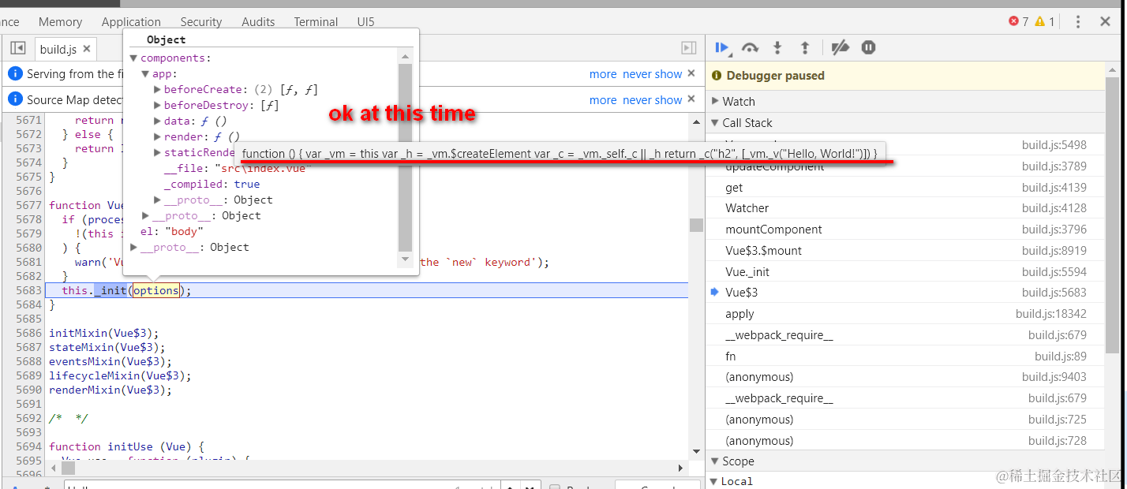Switch to the Application tab
The image size is (1127, 489).
click(131, 22)
